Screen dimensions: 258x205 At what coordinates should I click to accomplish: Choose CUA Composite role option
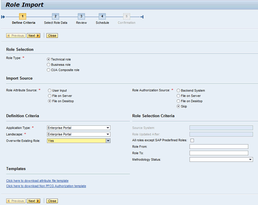48,70
